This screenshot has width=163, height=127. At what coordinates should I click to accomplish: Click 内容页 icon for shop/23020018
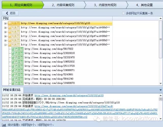[x=18, y=53]
